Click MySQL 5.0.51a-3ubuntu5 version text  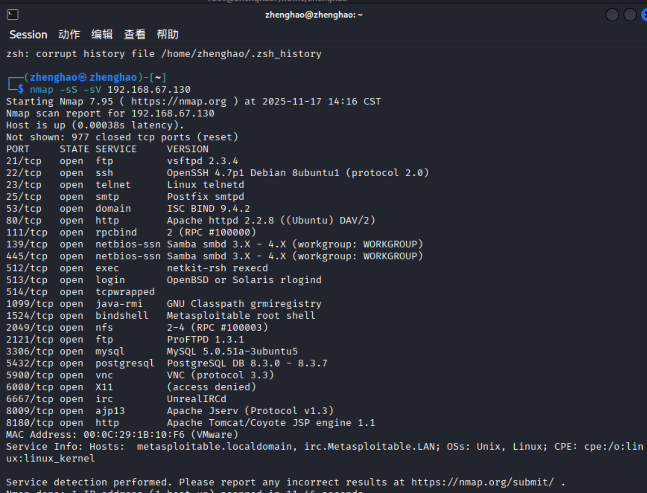232,351
